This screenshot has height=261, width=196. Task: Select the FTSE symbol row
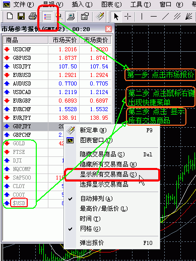click(x=34, y=152)
